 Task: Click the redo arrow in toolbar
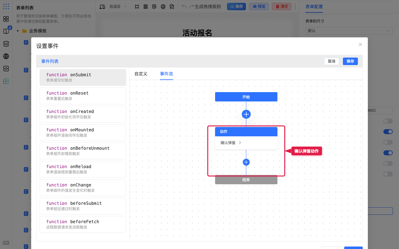(x=192, y=7)
